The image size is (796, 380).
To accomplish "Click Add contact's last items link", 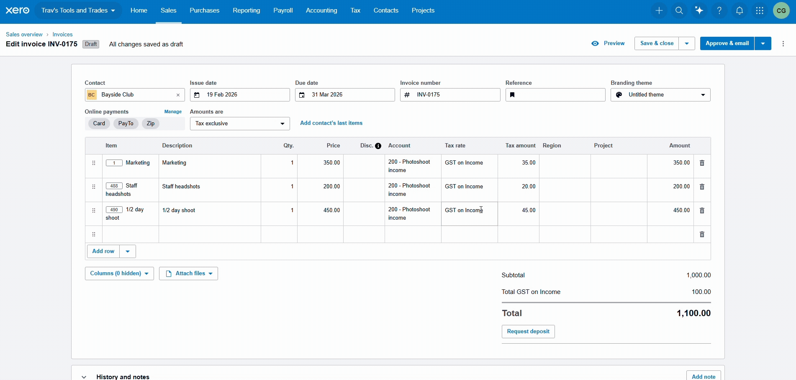I will pos(331,123).
